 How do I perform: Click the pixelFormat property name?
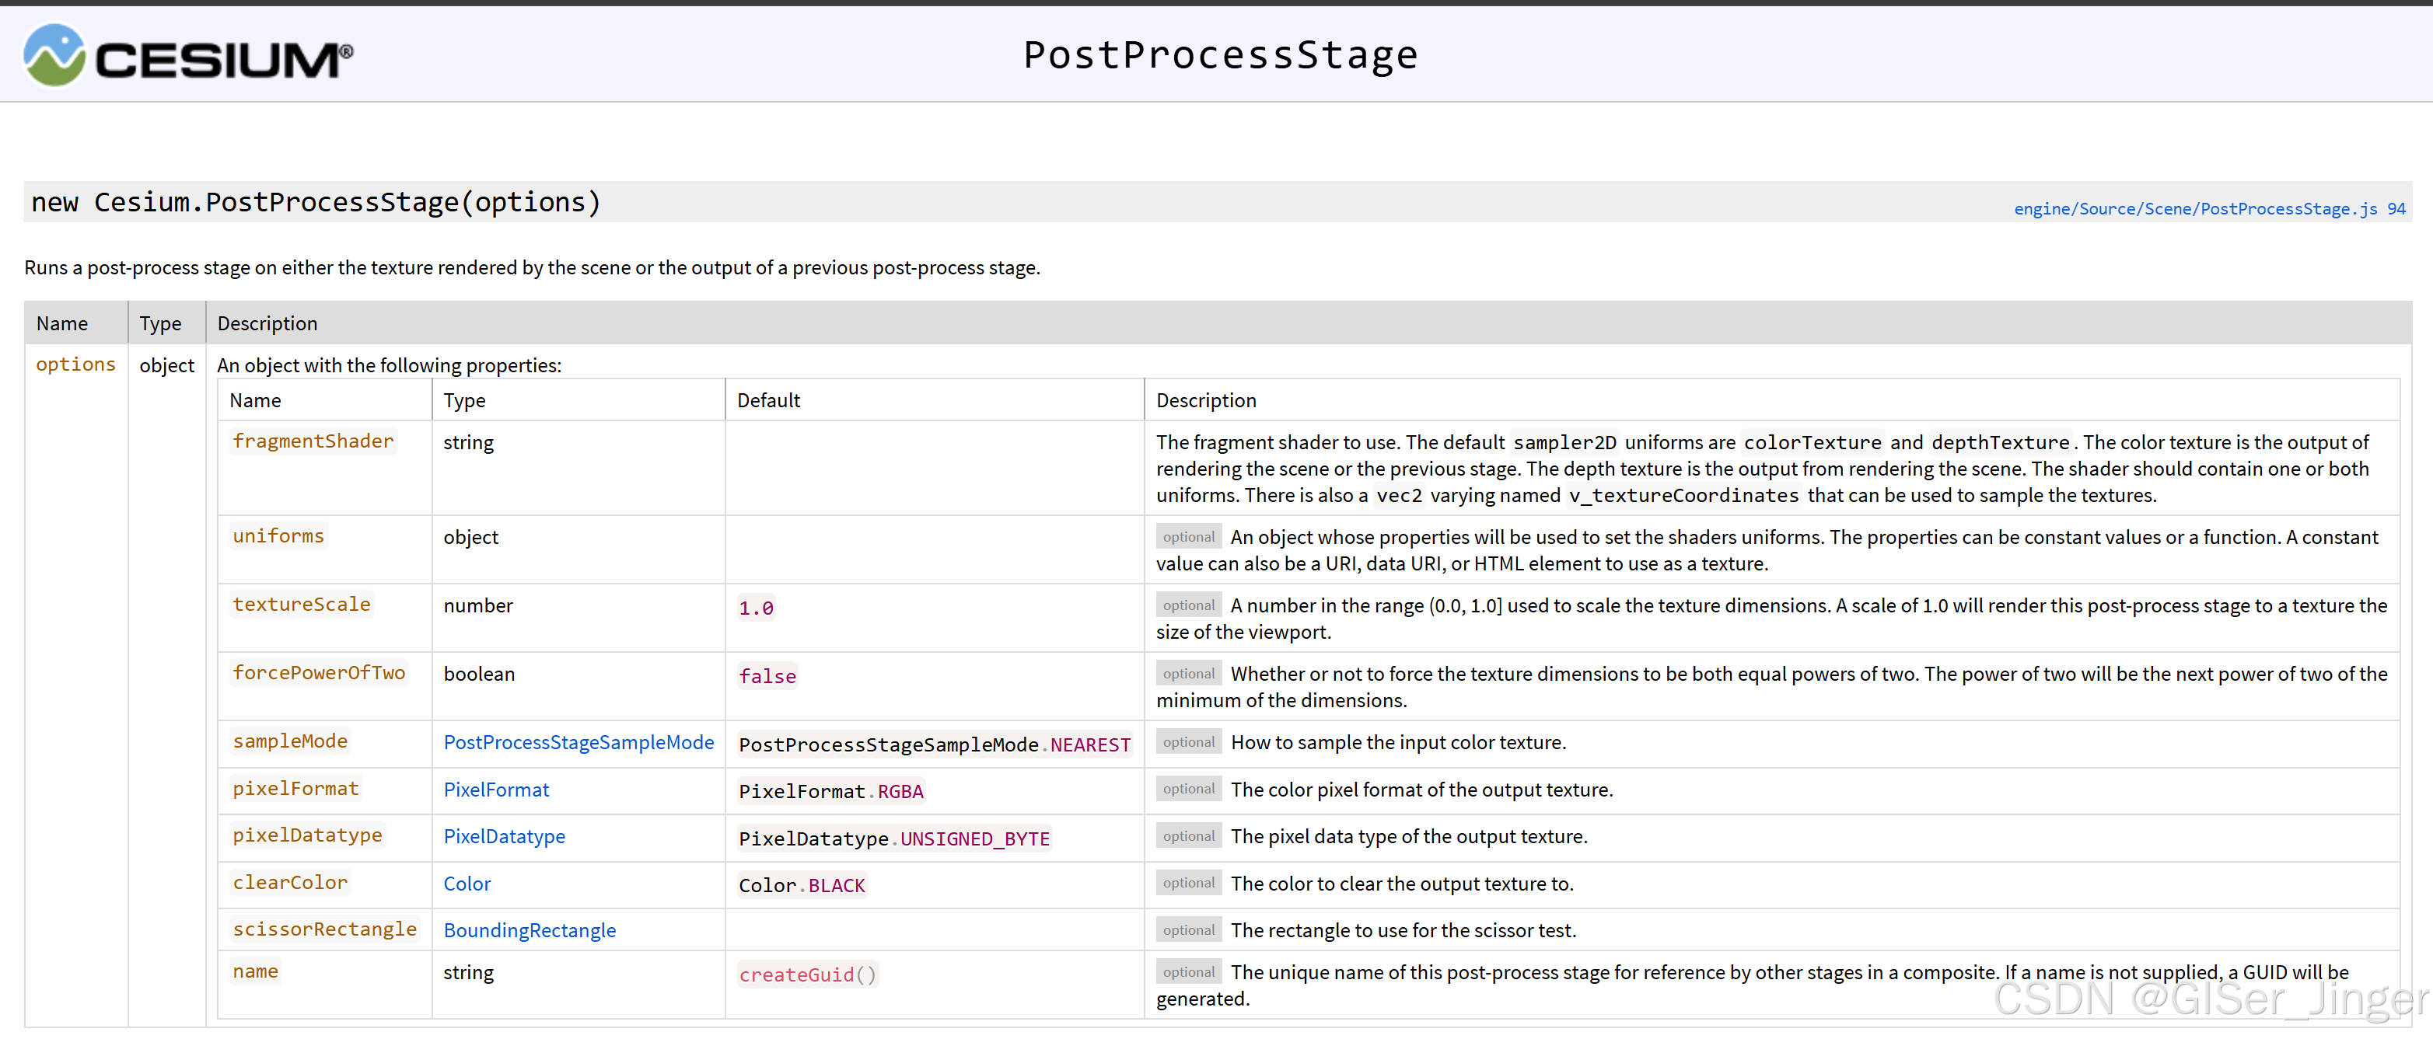point(295,788)
